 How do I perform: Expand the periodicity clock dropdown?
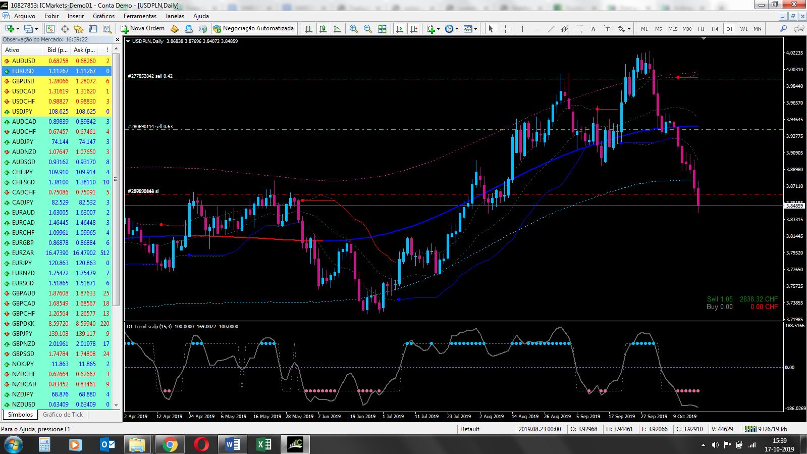tap(457, 29)
